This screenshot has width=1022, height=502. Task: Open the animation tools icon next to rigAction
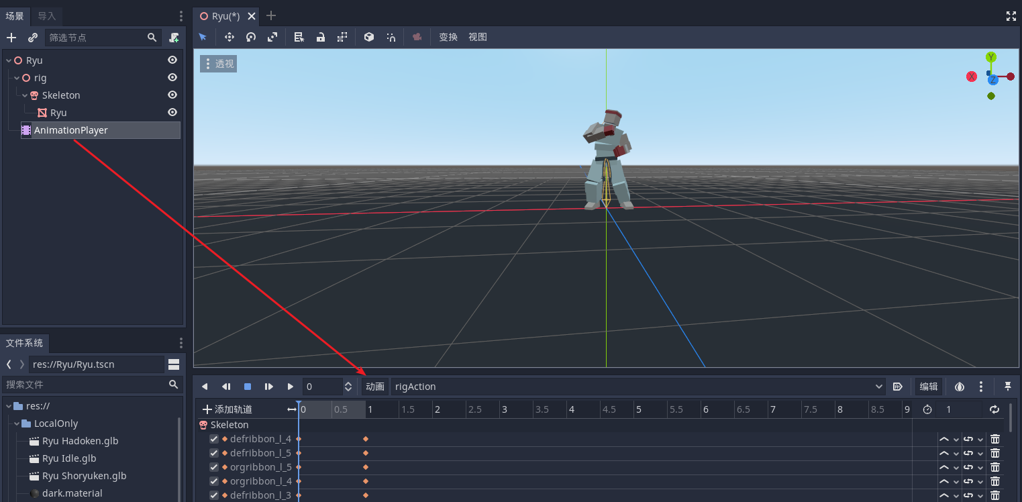(x=898, y=387)
